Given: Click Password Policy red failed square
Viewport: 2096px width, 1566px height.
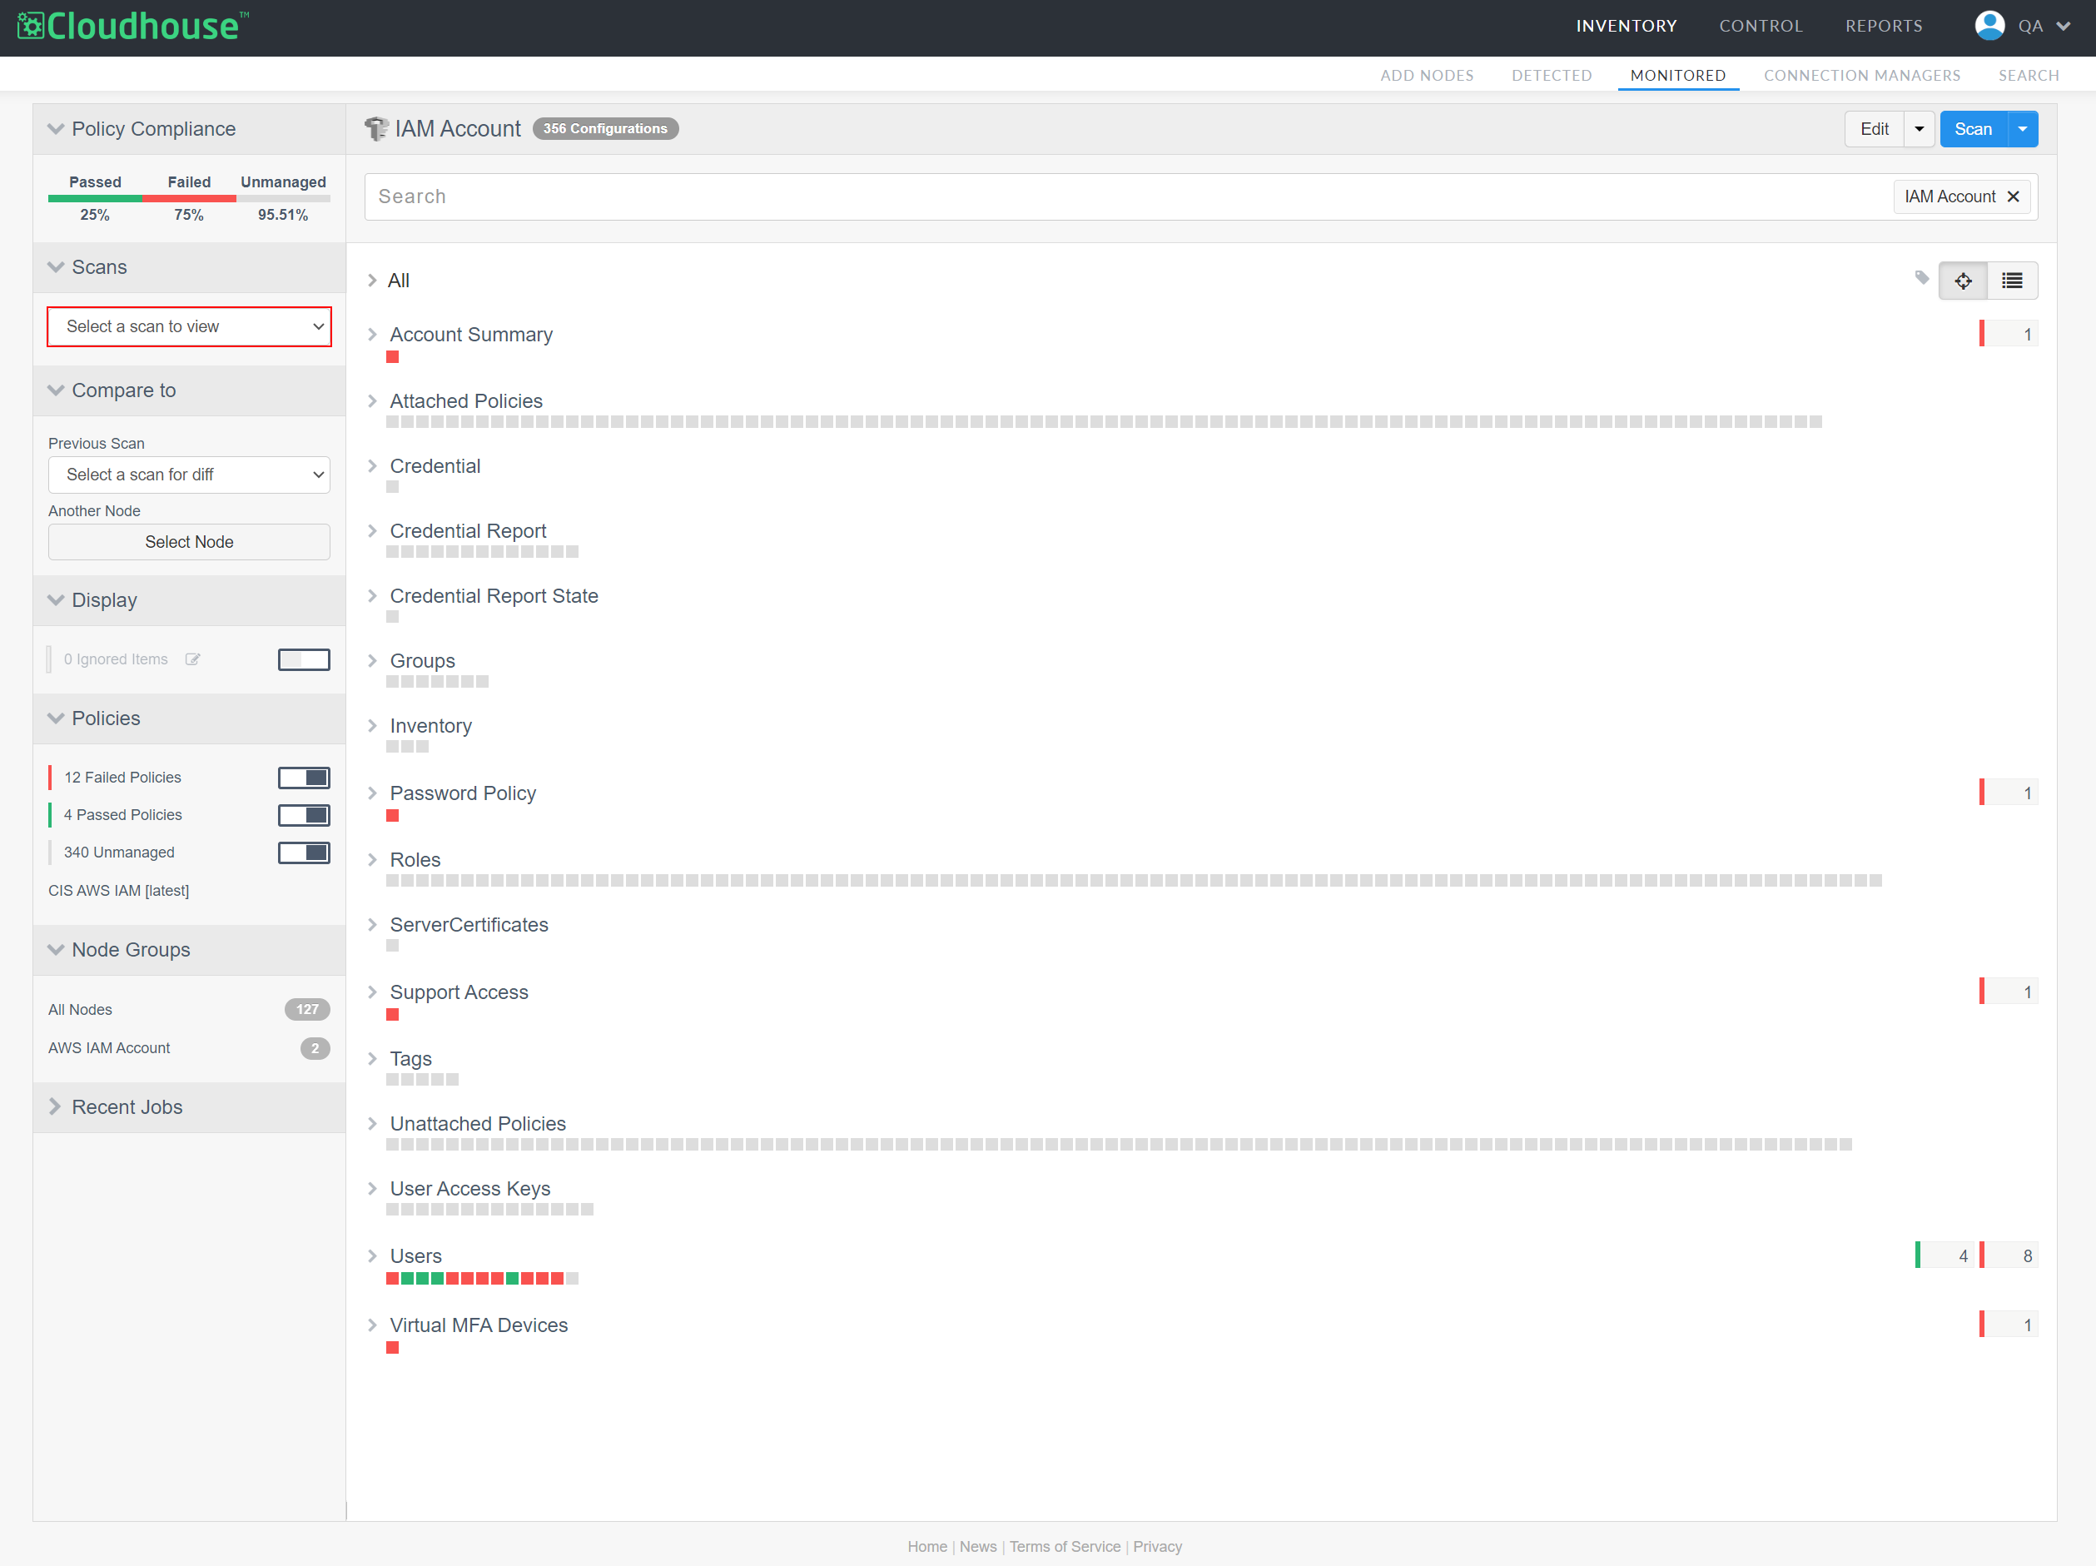Looking at the screenshot, I should [392, 815].
